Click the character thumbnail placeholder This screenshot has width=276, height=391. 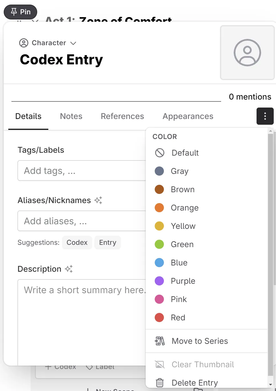click(247, 53)
